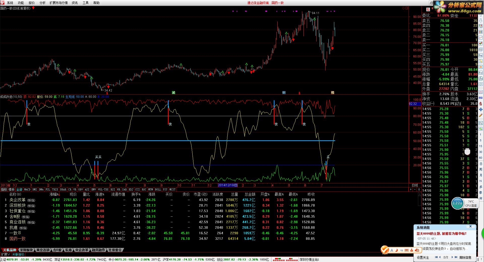Open 扩展市场行情 menu
The height and width of the screenshot is (262, 484).
click(58, 3)
